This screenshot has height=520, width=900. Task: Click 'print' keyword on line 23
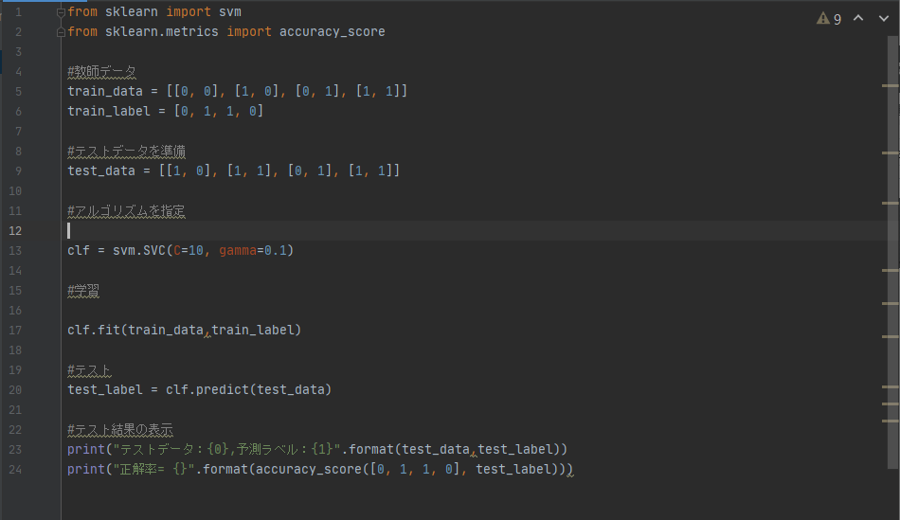click(x=86, y=449)
